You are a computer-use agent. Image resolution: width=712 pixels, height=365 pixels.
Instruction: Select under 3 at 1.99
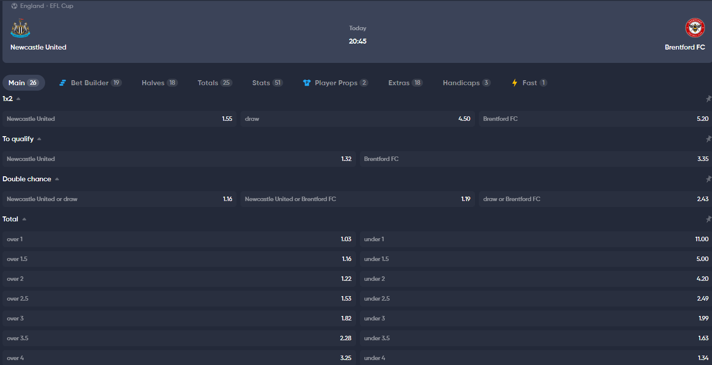(x=536, y=318)
